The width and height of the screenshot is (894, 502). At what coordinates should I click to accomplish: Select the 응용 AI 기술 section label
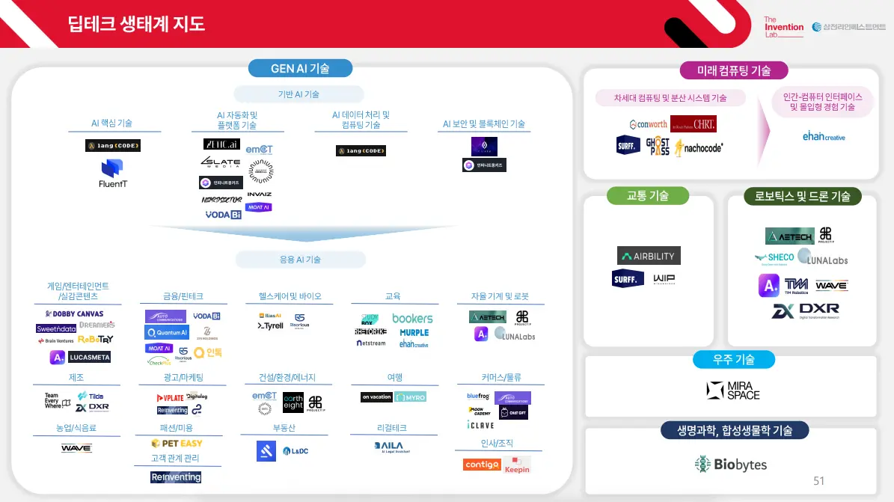pos(300,260)
